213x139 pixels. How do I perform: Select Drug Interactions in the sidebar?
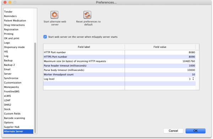click(x=14, y=25)
